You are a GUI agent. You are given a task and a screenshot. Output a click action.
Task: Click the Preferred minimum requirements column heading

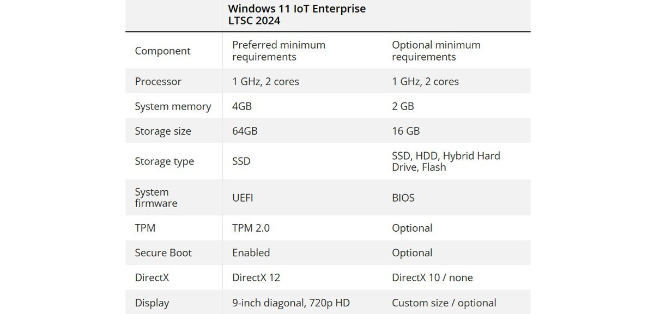tap(278, 51)
